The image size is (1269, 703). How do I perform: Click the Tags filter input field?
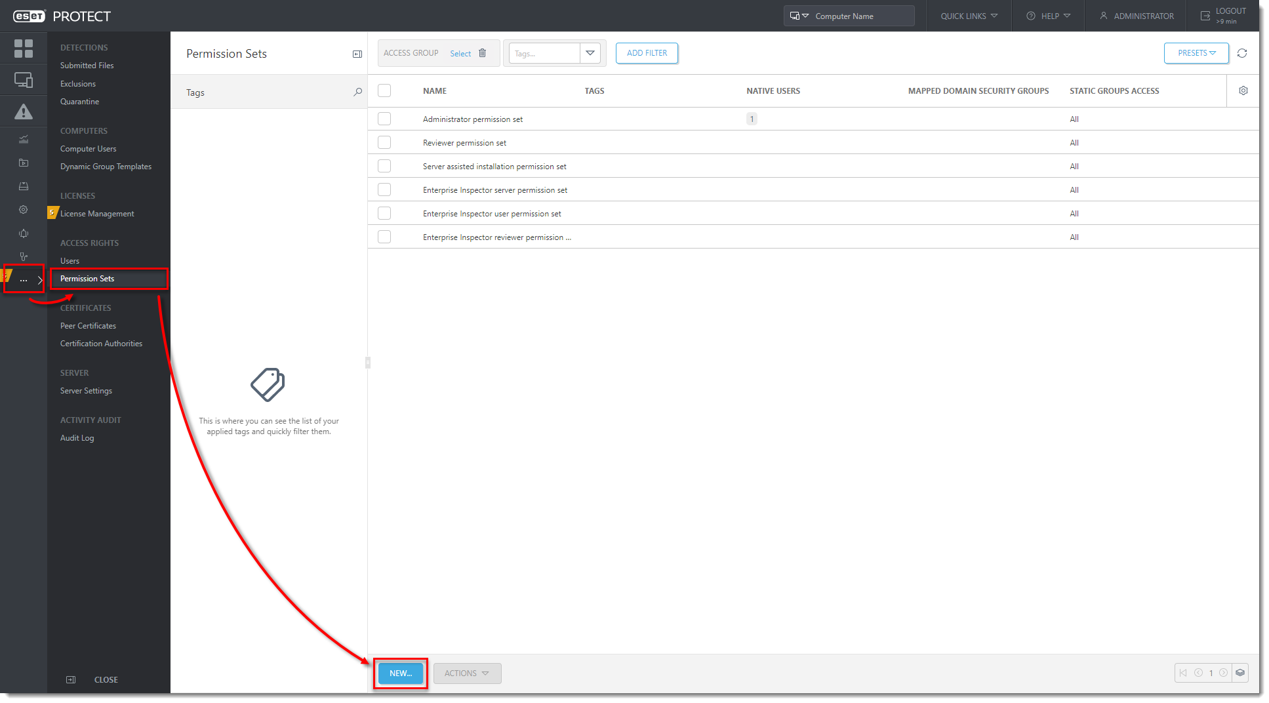click(x=544, y=53)
